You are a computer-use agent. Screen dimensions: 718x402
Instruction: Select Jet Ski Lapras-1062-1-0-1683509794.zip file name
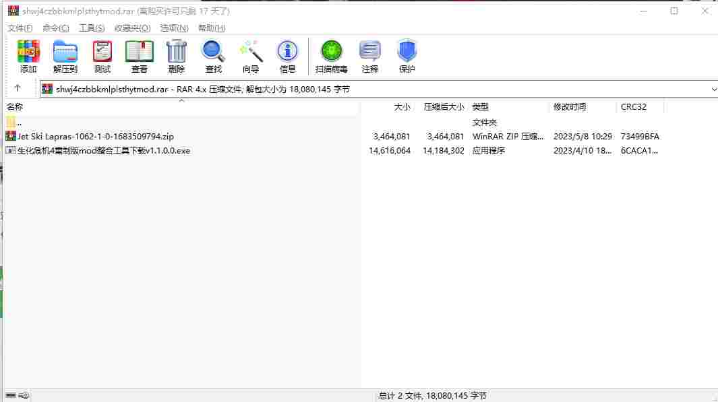(96, 136)
